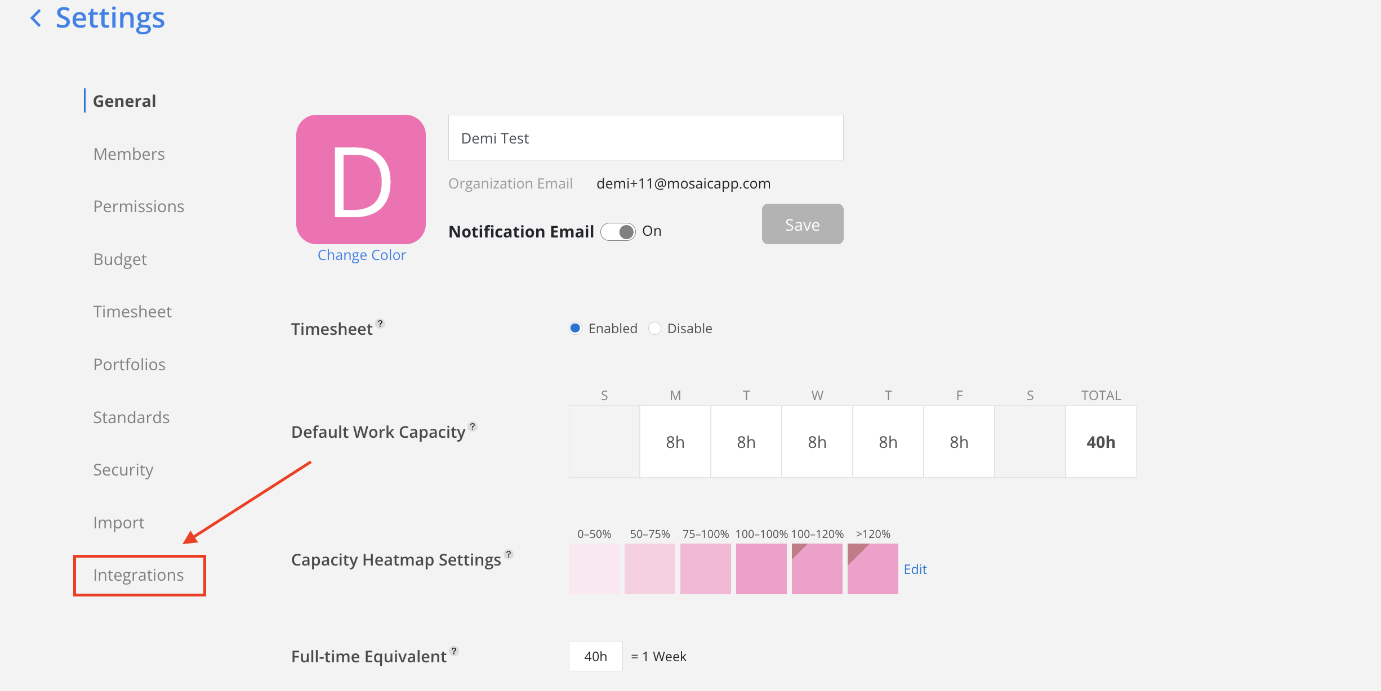Image resolution: width=1381 pixels, height=691 pixels.
Task: Click the back chevron next to Settings
Action: (36, 18)
